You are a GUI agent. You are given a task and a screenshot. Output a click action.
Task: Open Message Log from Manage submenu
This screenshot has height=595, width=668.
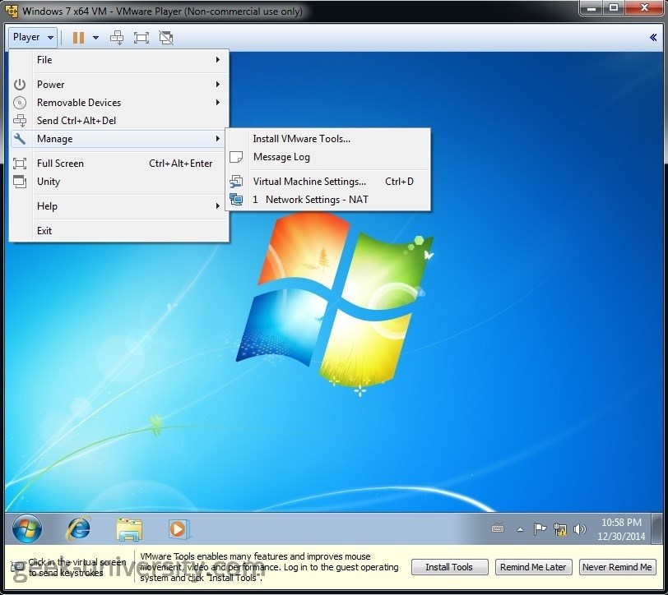(x=328, y=157)
